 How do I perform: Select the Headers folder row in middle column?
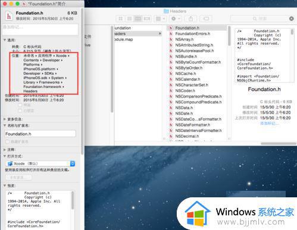(x=138, y=34)
